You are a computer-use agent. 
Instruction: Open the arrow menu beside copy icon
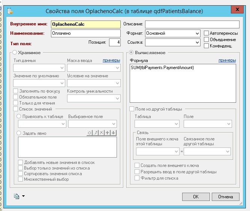coord(23,196)
